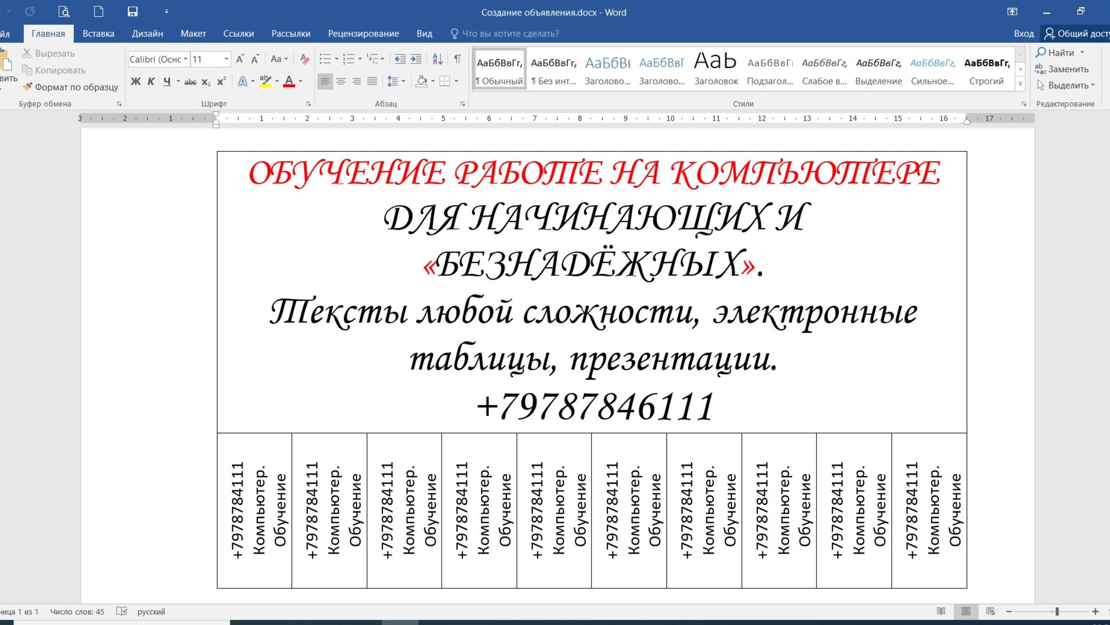This screenshot has width=1110, height=625.
Task: Click the Justify alignment icon
Action: [x=372, y=81]
